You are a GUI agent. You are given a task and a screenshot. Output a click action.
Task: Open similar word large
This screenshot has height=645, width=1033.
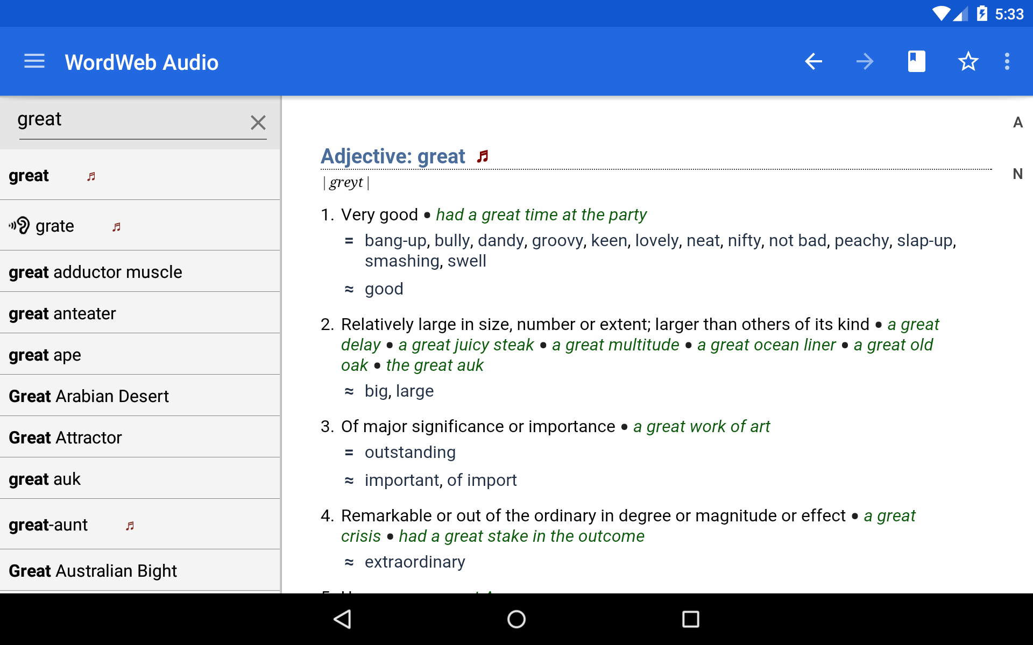416,391
